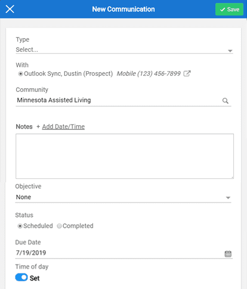Image resolution: width=247 pixels, height=289 pixels.
Task: Close the New Communication dialog
Action: 10,9
